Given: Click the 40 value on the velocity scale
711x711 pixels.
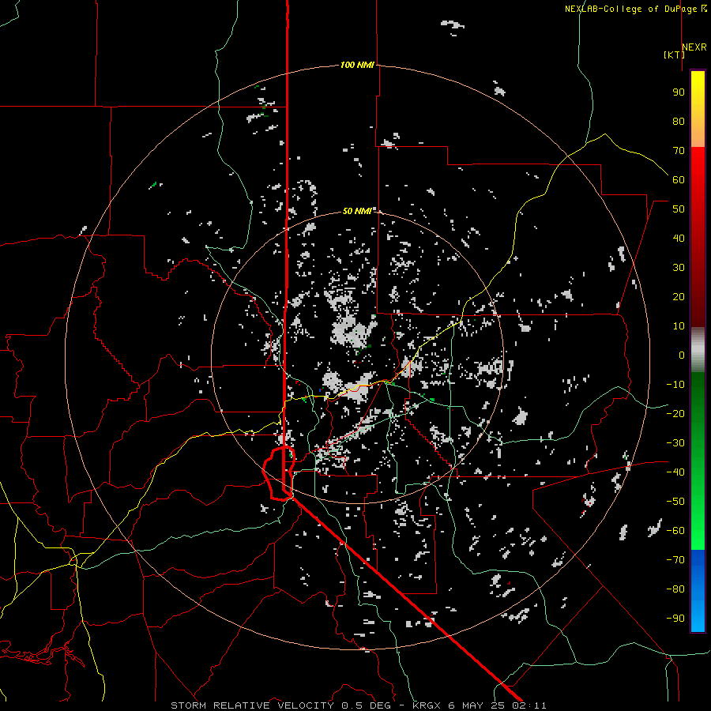Looking at the screenshot, I should (679, 238).
